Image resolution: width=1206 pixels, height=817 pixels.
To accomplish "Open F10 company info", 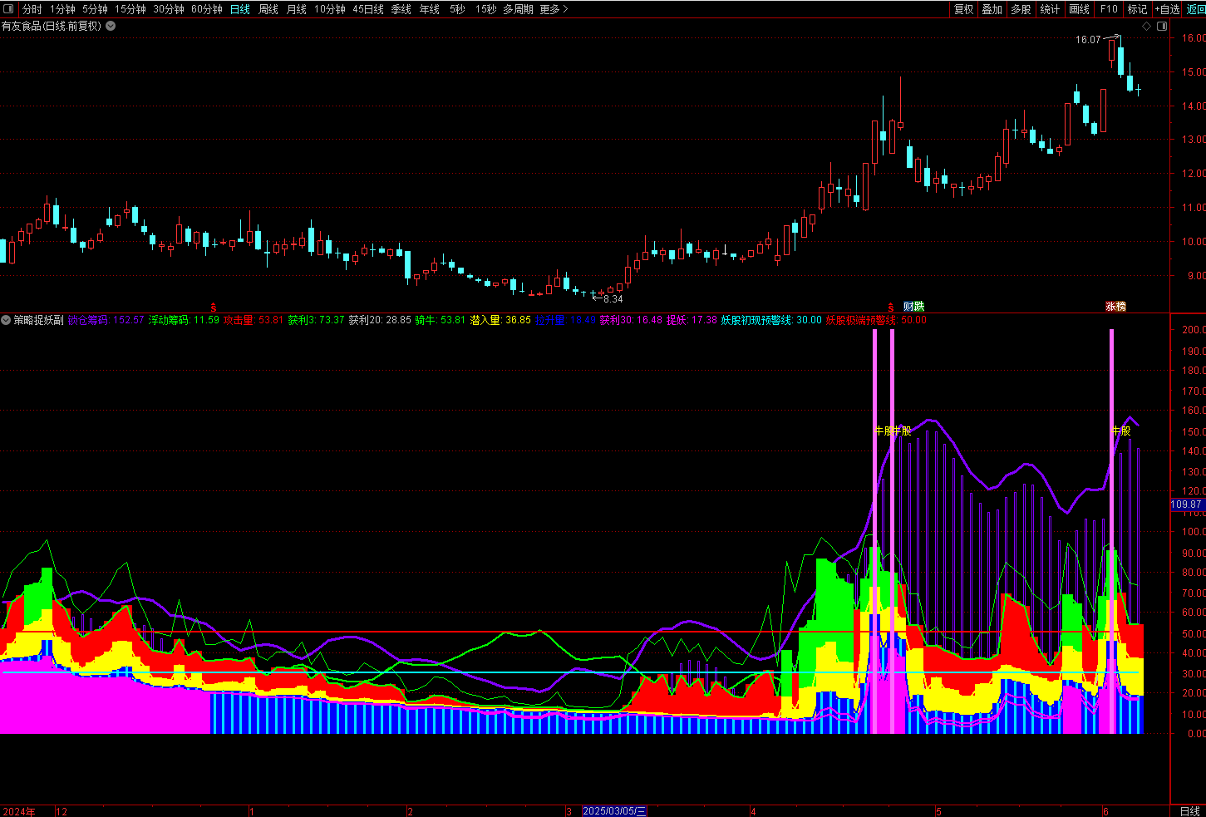I will tap(1109, 9).
